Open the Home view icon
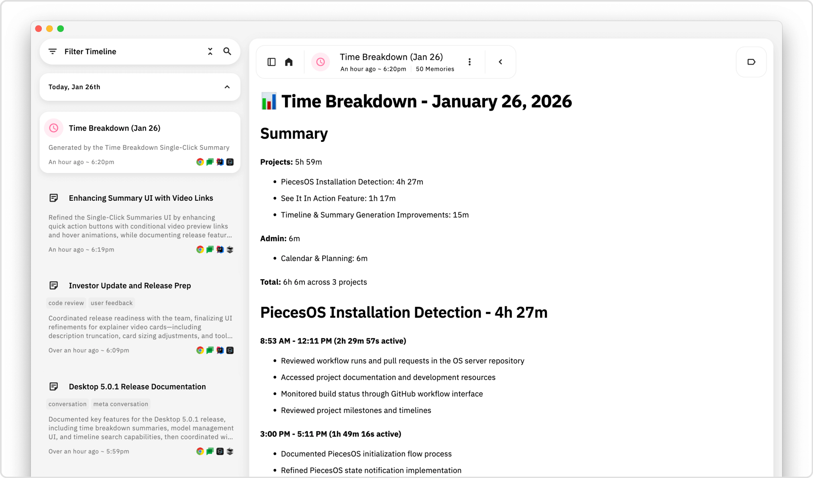Viewport: 813px width, 478px height. 289,62
